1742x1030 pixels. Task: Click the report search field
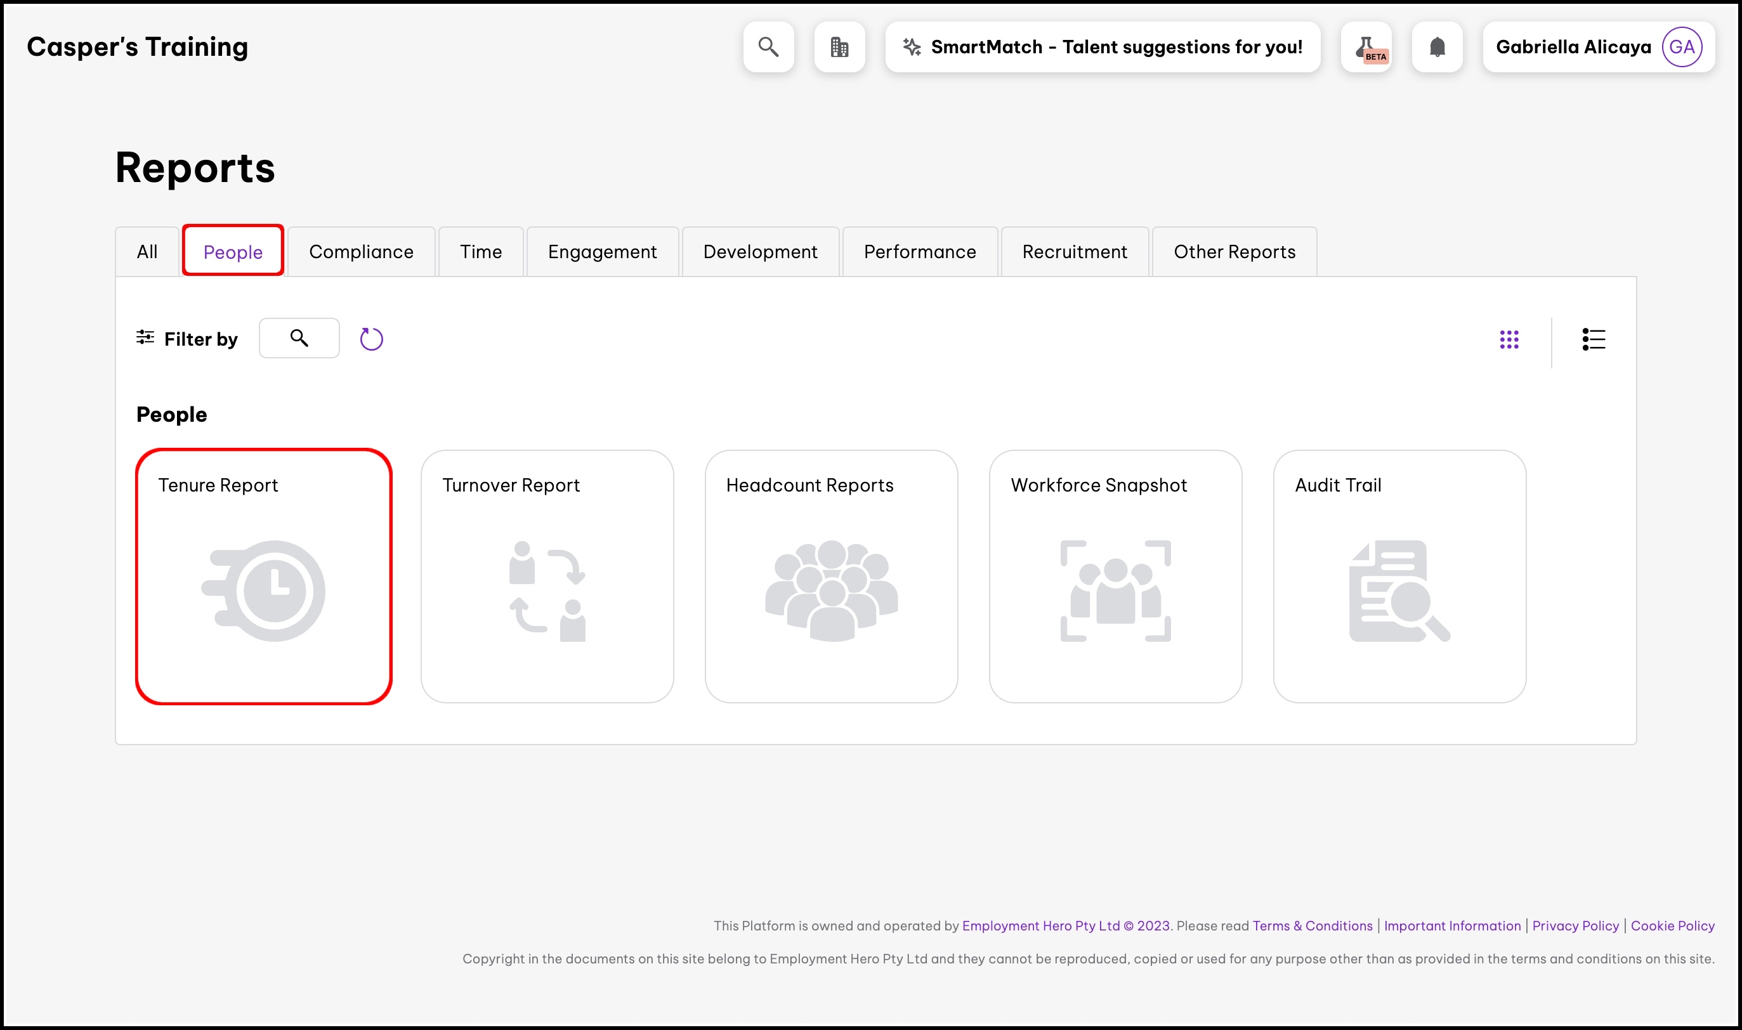pyautogui.click(x=299, y=338)
